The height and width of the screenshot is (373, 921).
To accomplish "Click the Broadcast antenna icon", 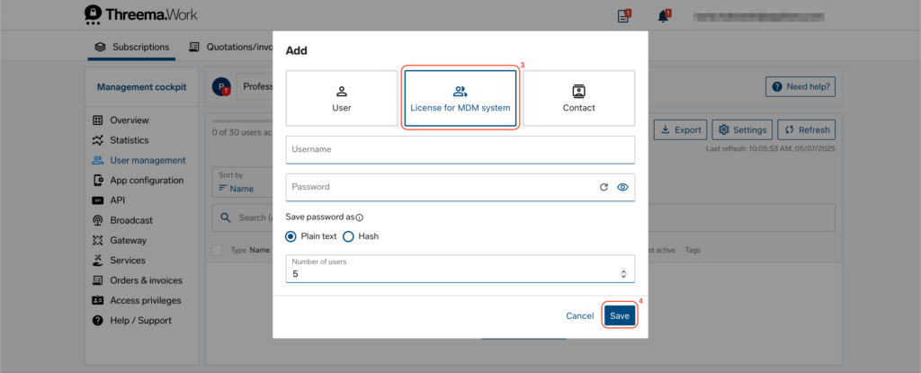I will tap(97, 220).
